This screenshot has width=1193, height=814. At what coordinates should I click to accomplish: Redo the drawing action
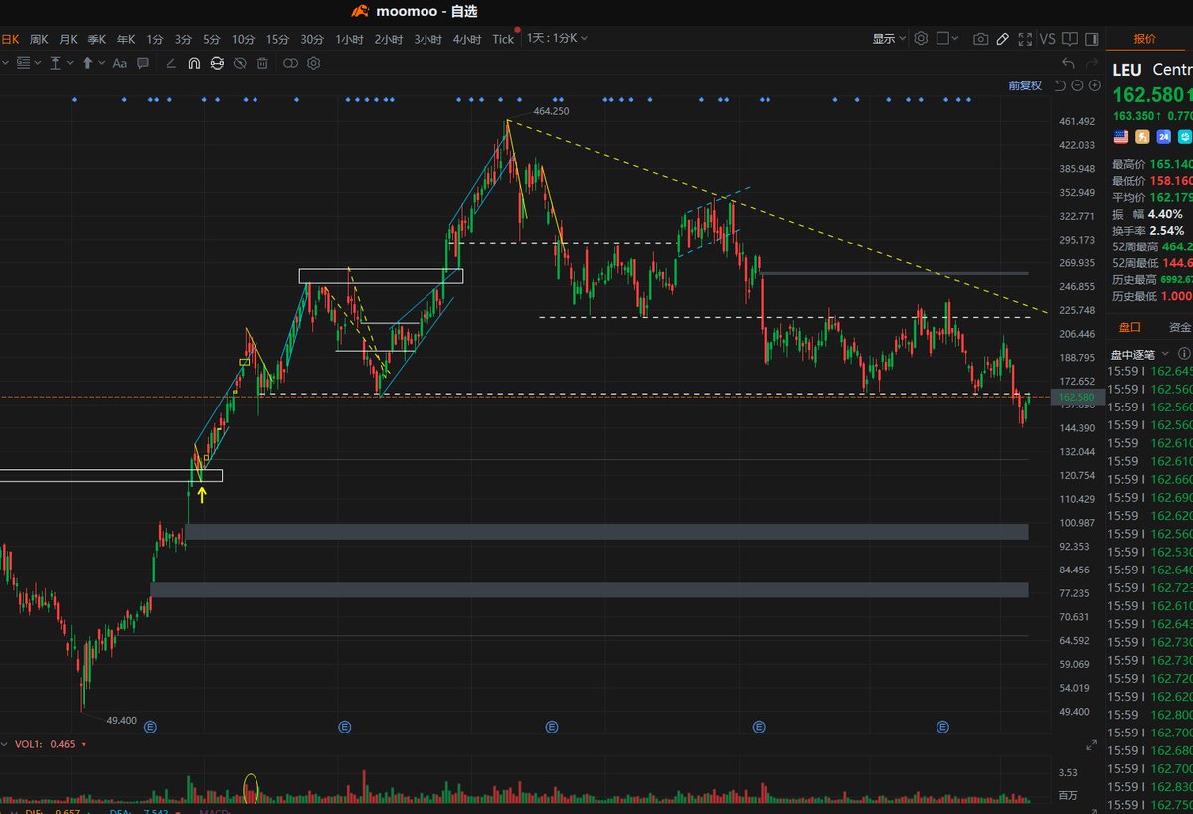point(1092,63)
